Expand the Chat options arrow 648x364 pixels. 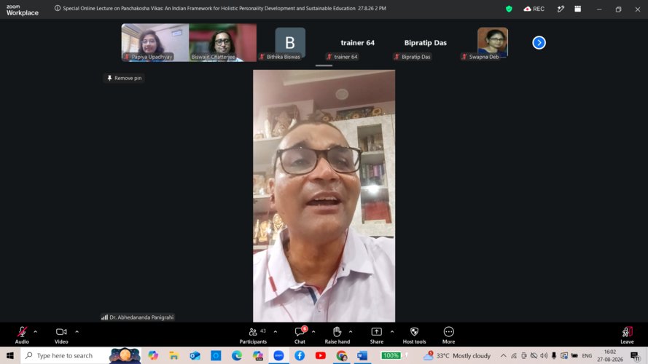coord(313,331)
